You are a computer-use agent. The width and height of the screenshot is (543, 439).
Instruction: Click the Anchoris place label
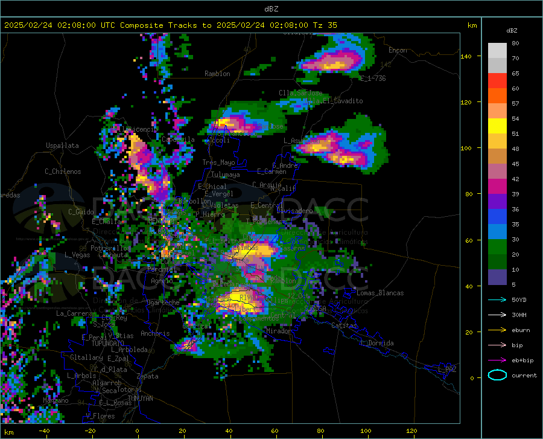pos(155,333)
